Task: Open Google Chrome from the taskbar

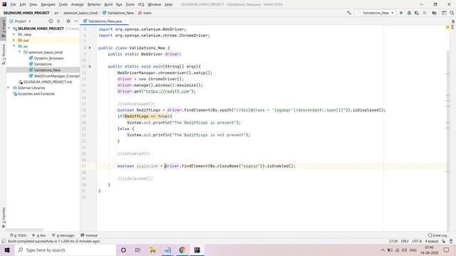Action: coord(182,250)
